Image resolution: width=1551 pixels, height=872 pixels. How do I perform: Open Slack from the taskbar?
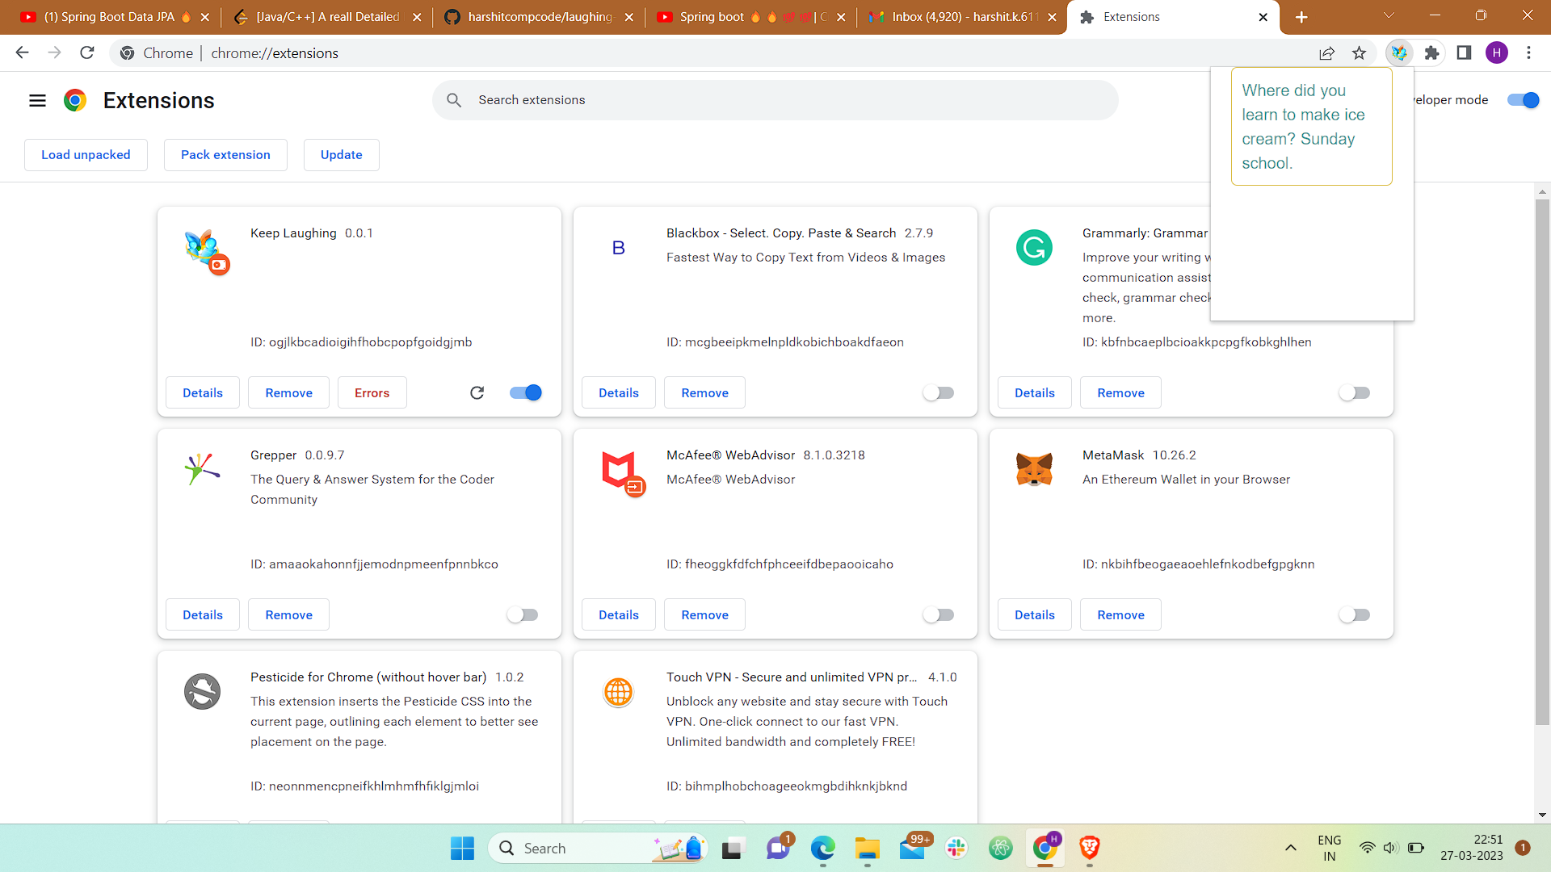pos(957,849)
